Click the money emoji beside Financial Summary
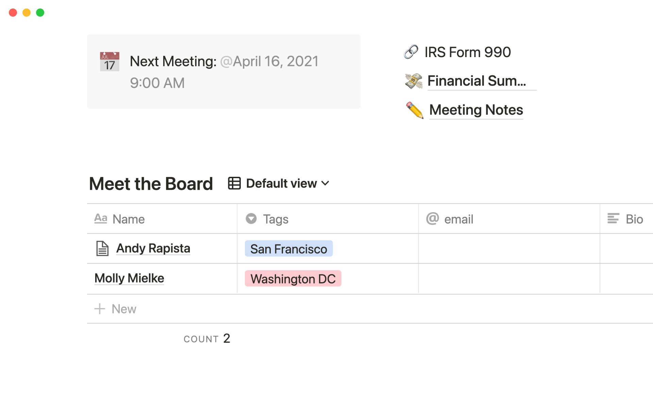This screenshot has width=653, height=408. tap(414, 81)
